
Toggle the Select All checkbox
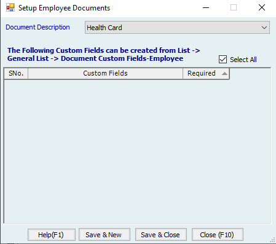[223, 60]
